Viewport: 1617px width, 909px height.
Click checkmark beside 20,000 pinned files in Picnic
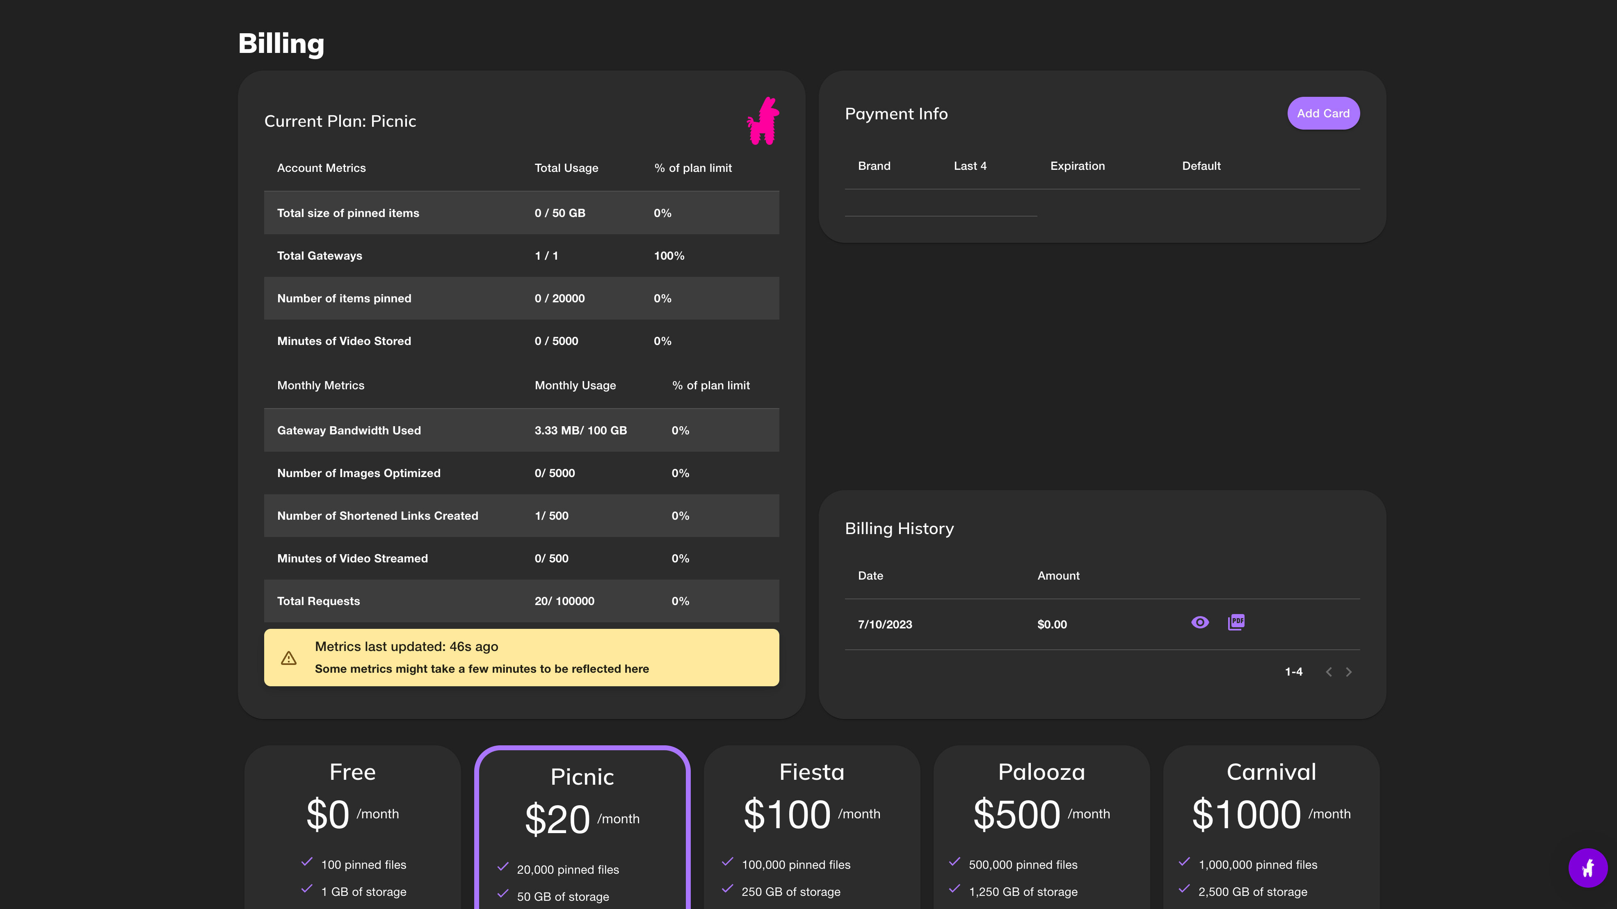503,866
